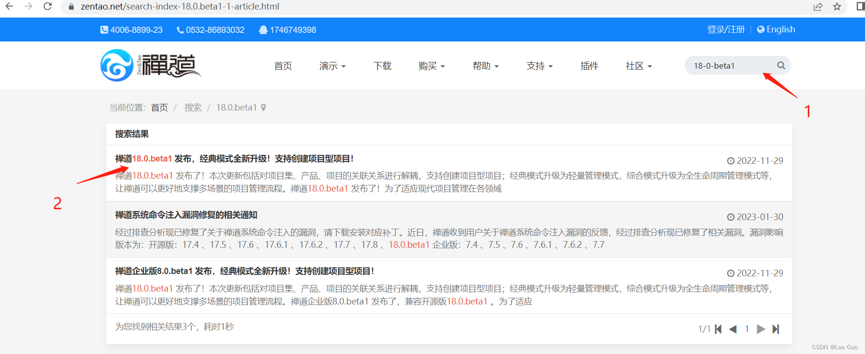865x354 pixels.
Task: Open the 首页 nav item
Action: point(283,66)
